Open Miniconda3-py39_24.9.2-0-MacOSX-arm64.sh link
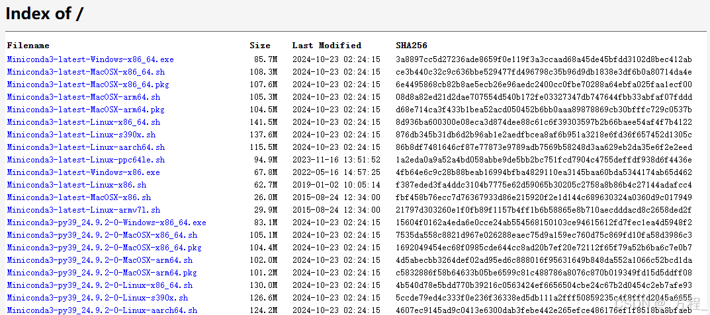Image resolution: width=710 pixels, height=315 pixels. (100, 260)
